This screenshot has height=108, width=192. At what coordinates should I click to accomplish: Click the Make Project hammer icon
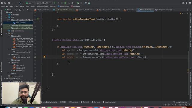tap(20, 3)
